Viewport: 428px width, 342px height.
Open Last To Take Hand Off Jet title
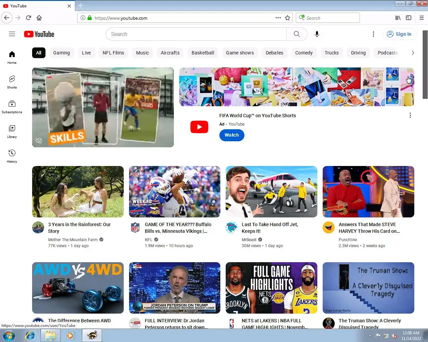[x=270, y=228]
